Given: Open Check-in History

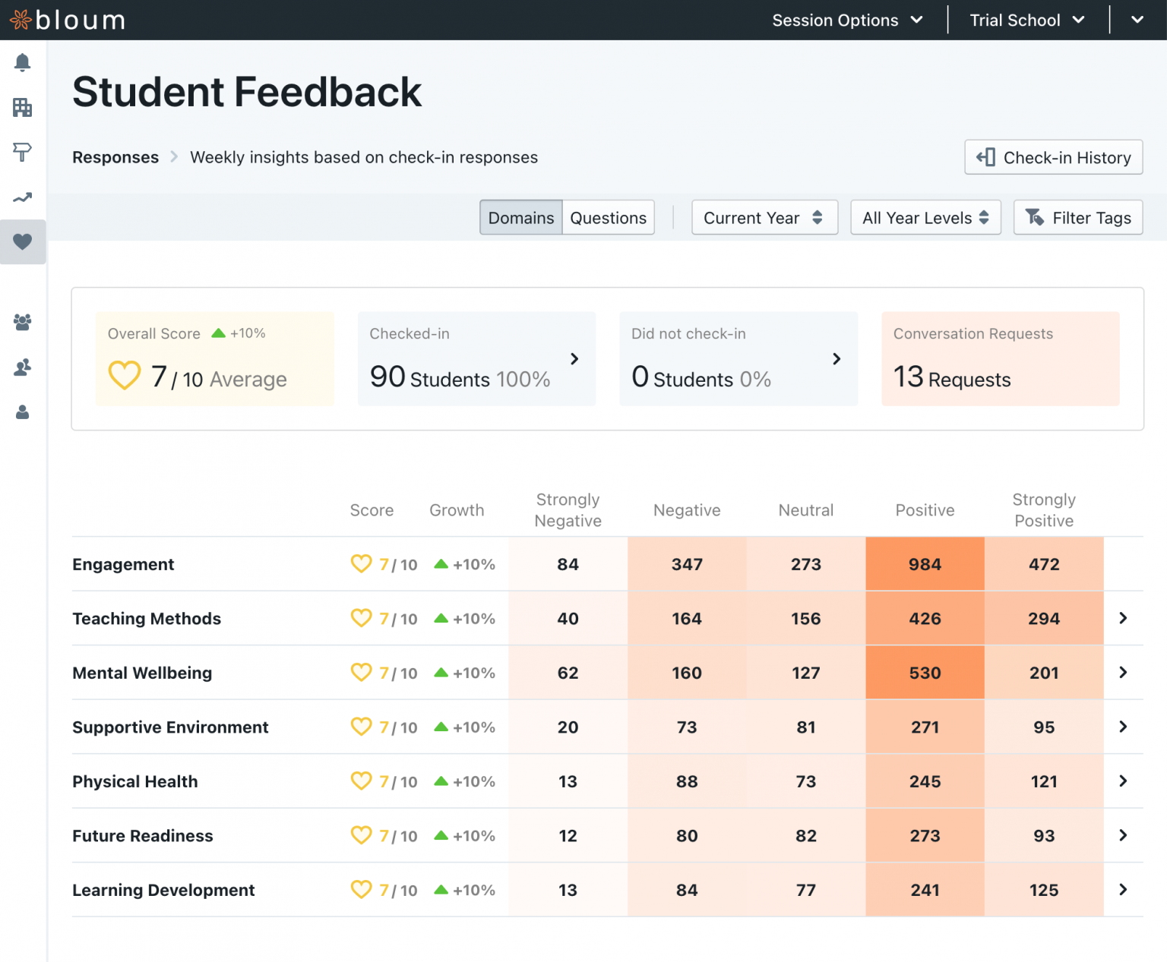Looking at the screenshot, I should [1053, 157].
